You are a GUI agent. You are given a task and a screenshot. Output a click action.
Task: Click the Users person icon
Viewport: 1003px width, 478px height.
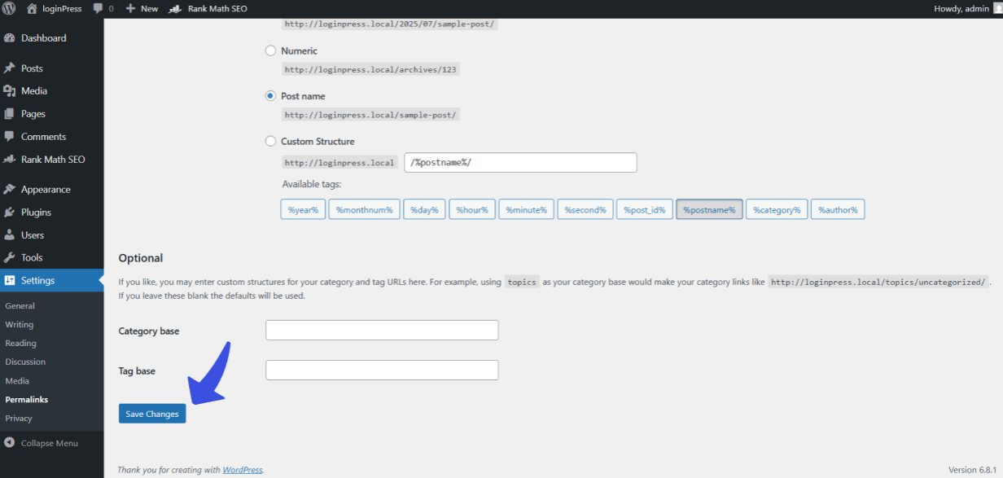[10, 235]
